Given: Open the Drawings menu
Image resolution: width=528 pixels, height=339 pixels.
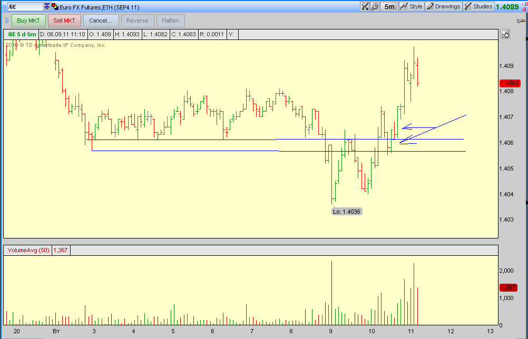Looking at the screenshot, I should point(443,6).
